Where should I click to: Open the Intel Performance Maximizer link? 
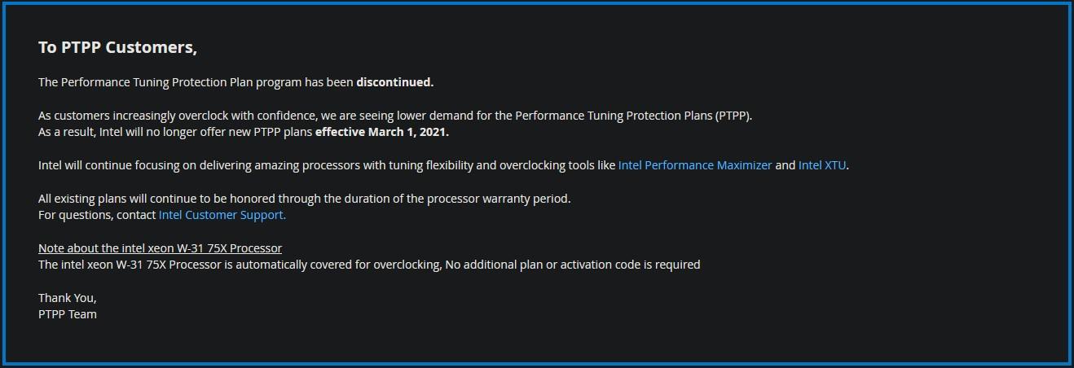(x=694, y=165)
